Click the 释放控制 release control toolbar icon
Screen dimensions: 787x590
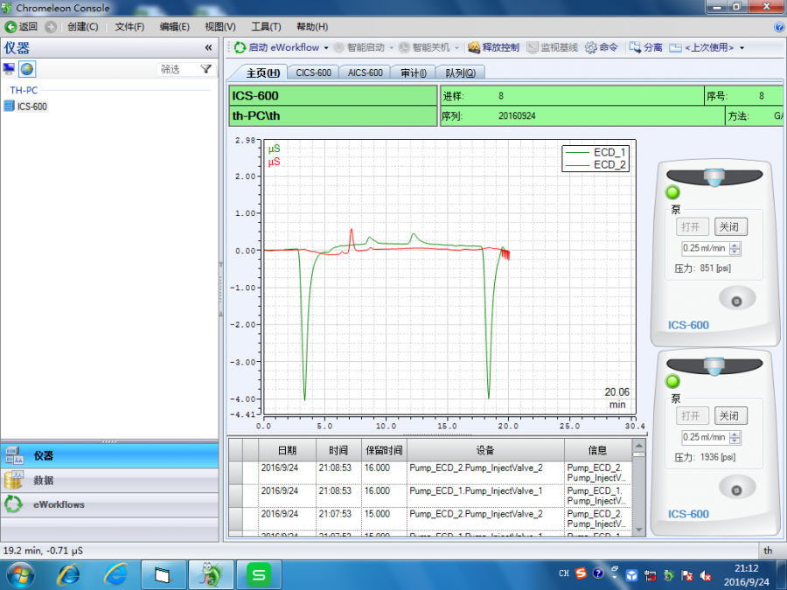[474, 48]
